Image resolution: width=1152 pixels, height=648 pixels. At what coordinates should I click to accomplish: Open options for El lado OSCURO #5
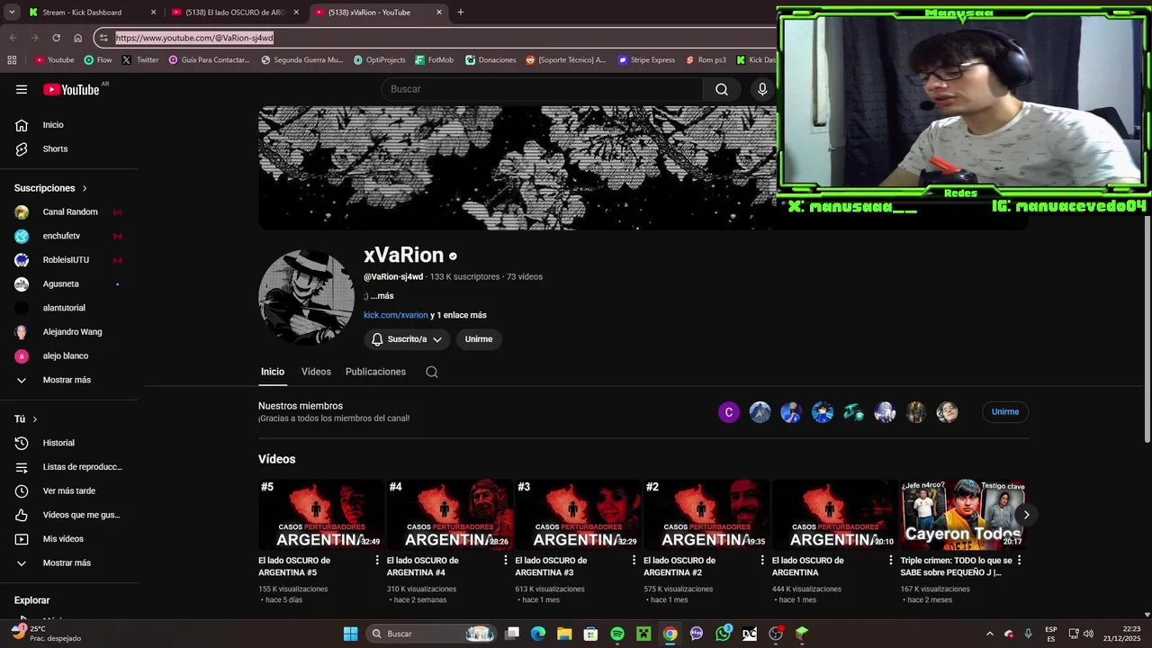(377, 560)
